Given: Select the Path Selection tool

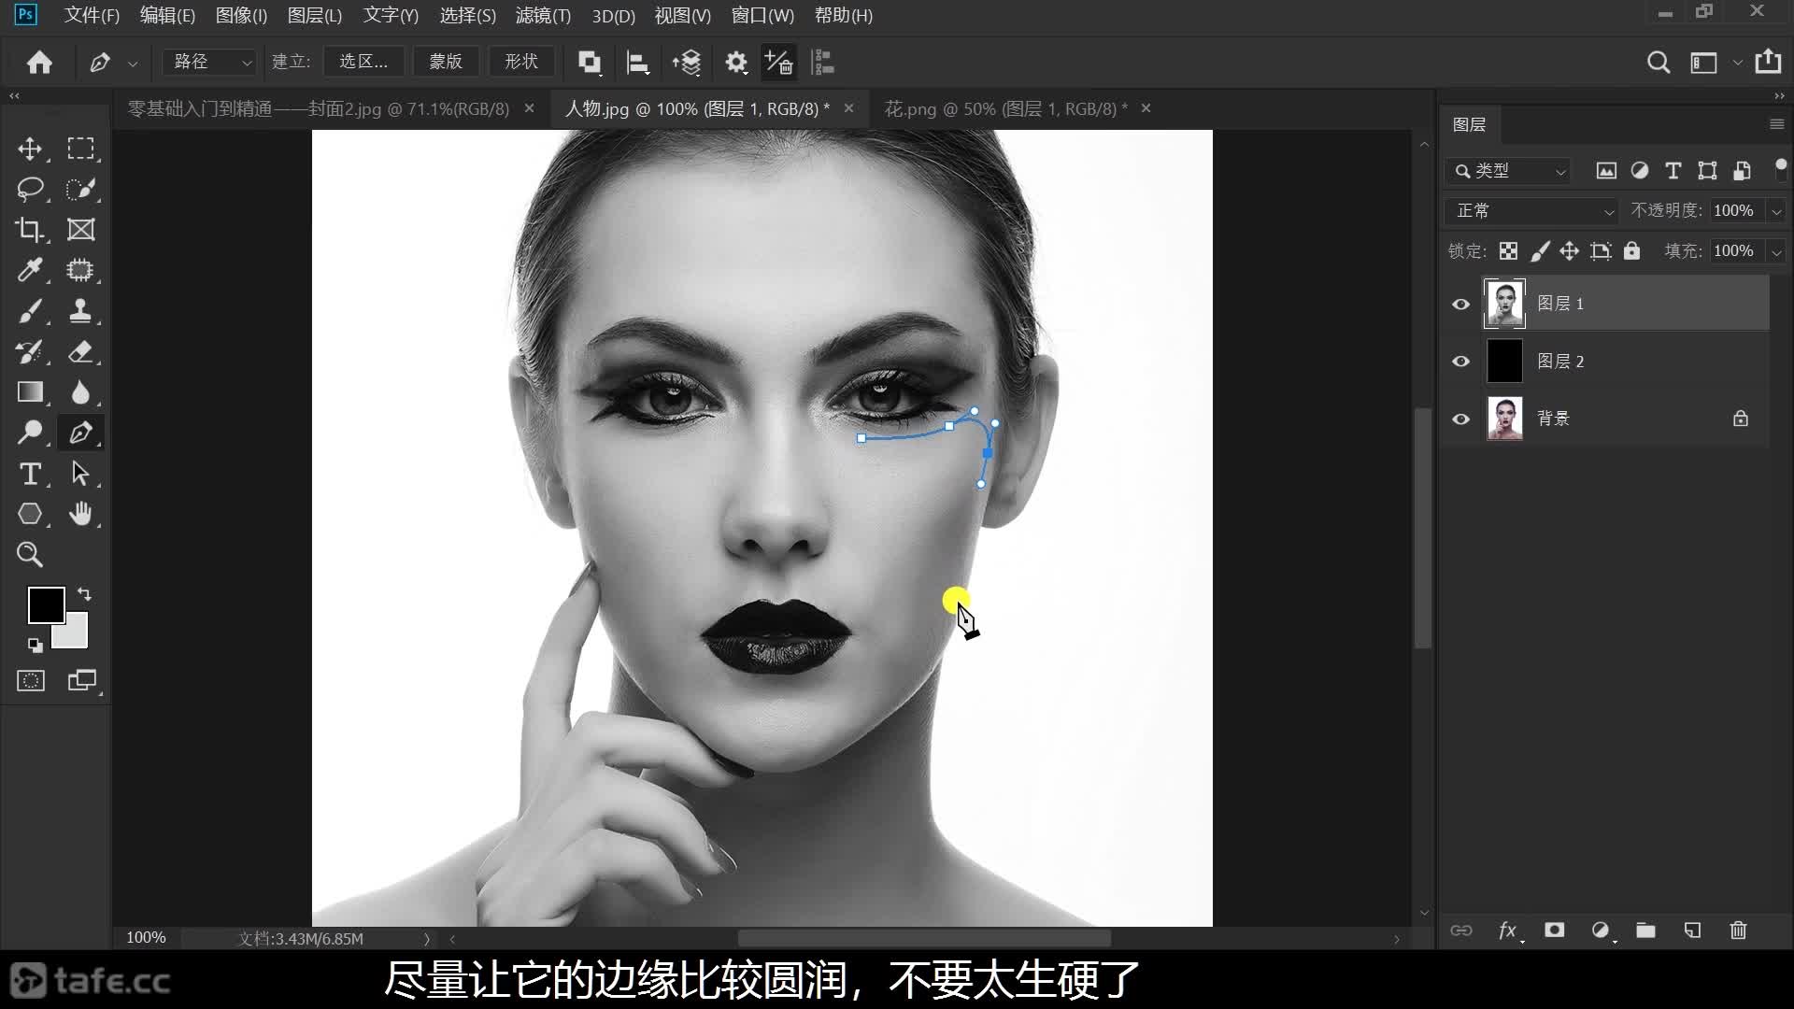Looking at the screenshot, I should pyautogui.click(x=80, y=474).
